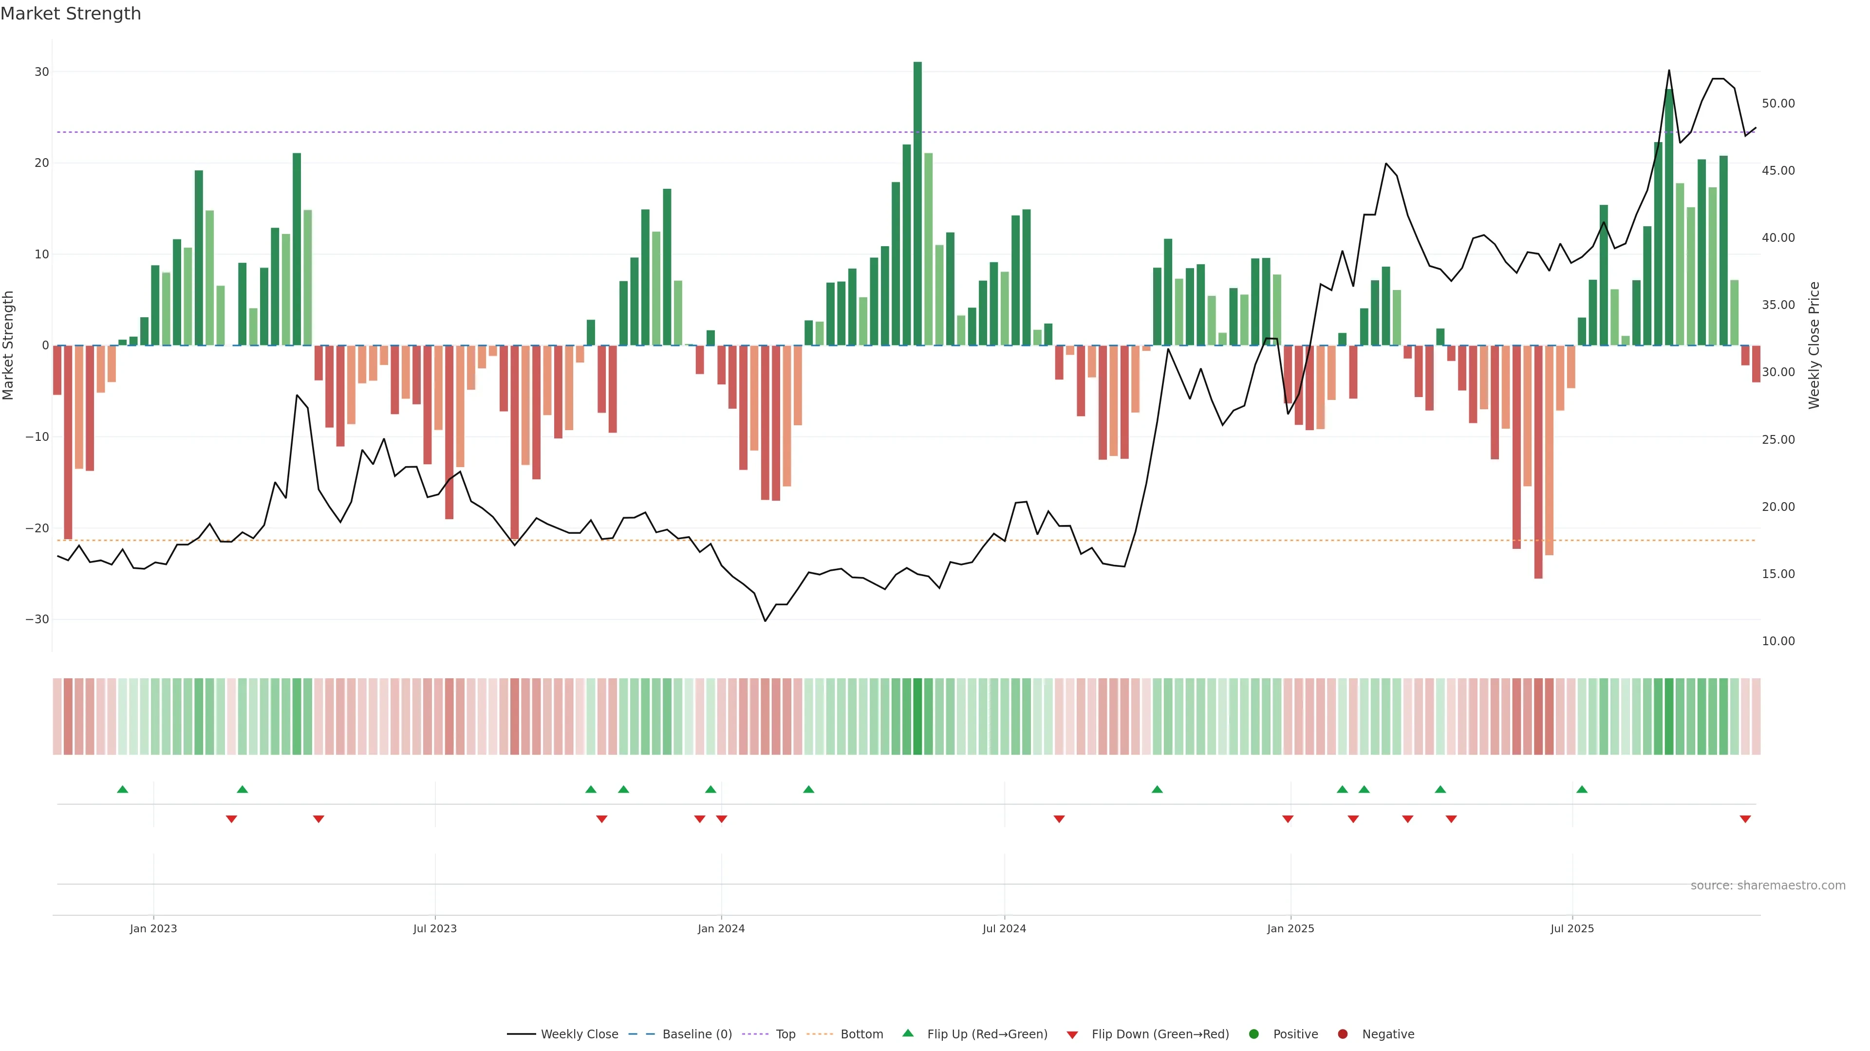1870x1051 pixels.
Task: Click Flip Up green triangle in legend
Action: 907,1033
